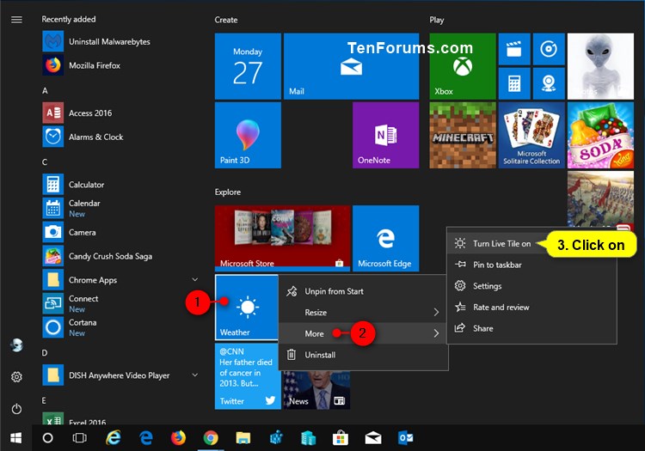Jump to letter D app group
645x451 pixels.
(45, 353)
